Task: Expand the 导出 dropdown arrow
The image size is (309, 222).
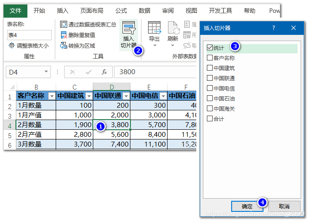Action: tap(155, 45)
